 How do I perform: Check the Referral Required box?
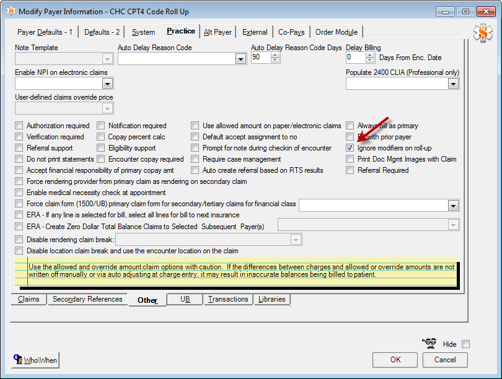pyautogui.click(x=350, y=170)
